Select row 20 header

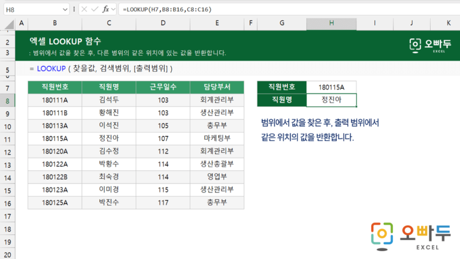tap(7, 255)
